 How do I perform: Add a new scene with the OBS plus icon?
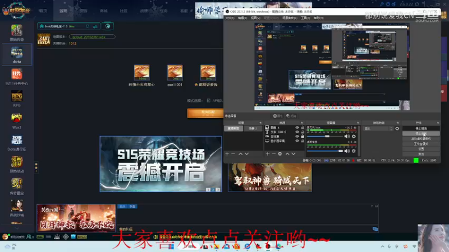(x=227, y=153)
